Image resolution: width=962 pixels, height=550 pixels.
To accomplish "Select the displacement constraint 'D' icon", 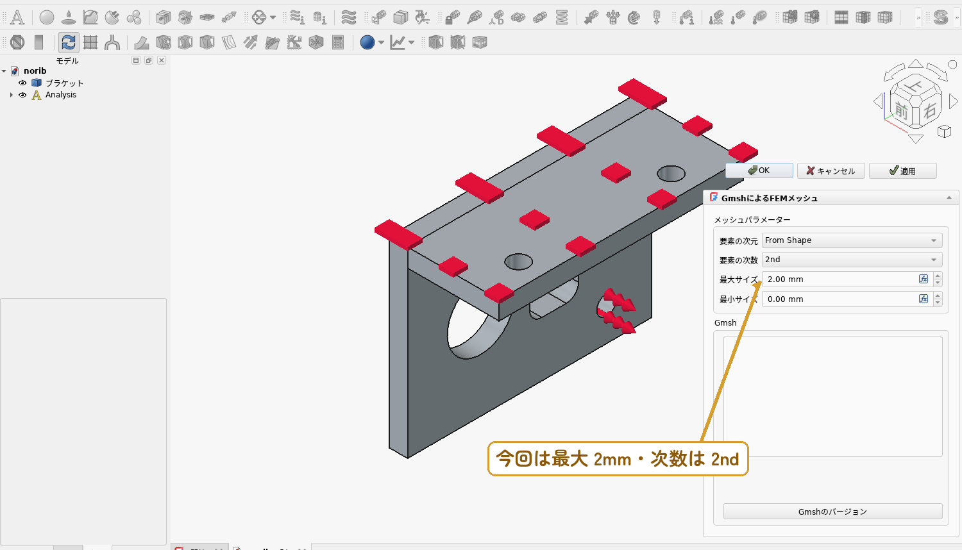I will coord(496,17).
